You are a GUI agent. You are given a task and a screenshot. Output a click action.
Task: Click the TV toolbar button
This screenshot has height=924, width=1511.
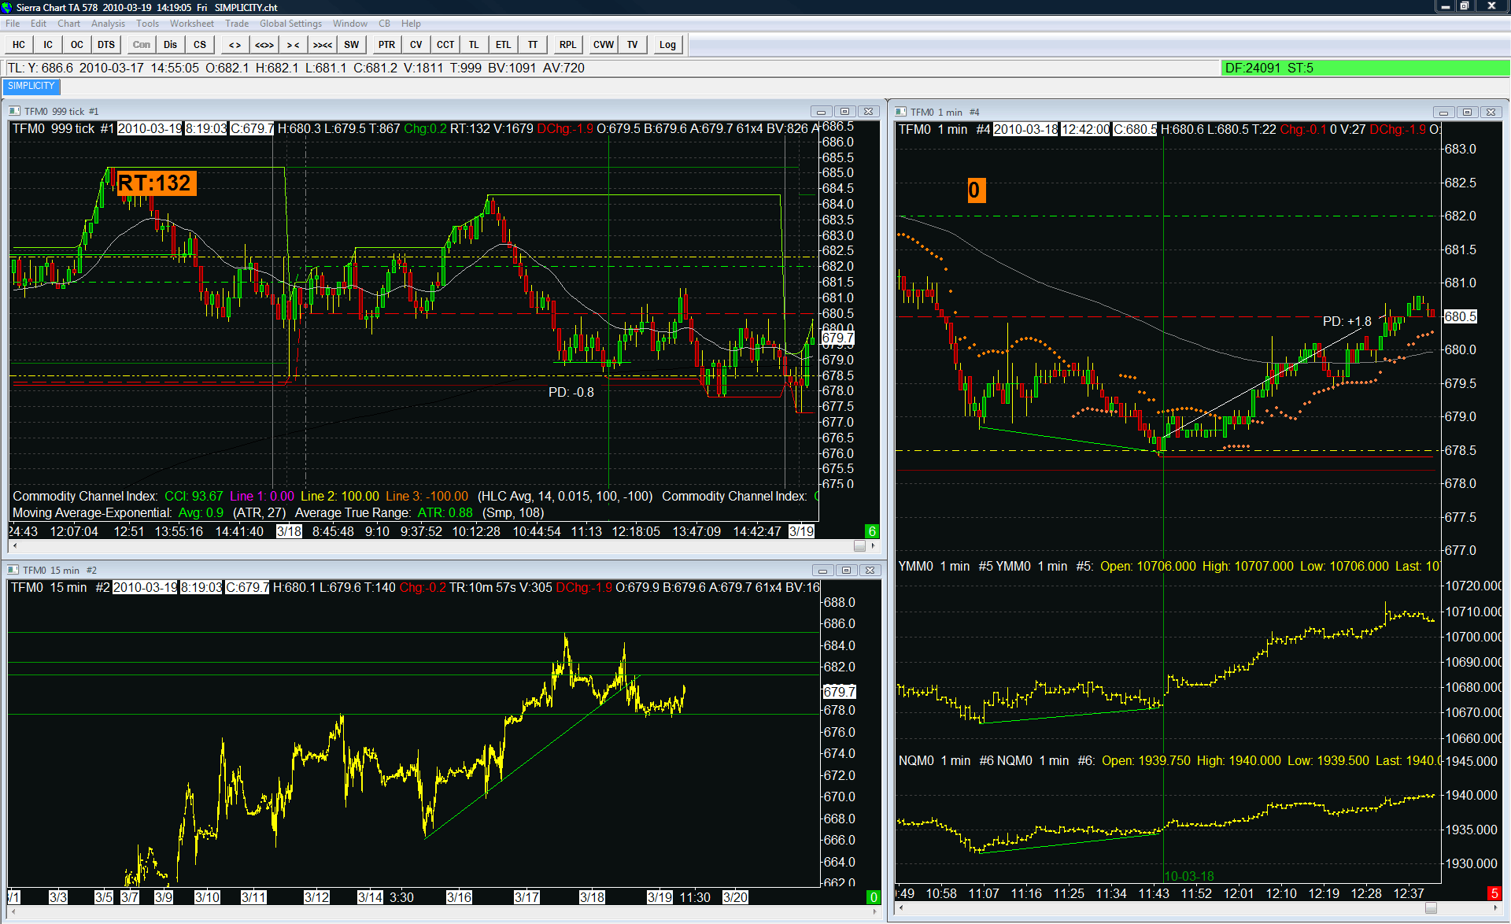pyautogui.click(x=633, y=45)
